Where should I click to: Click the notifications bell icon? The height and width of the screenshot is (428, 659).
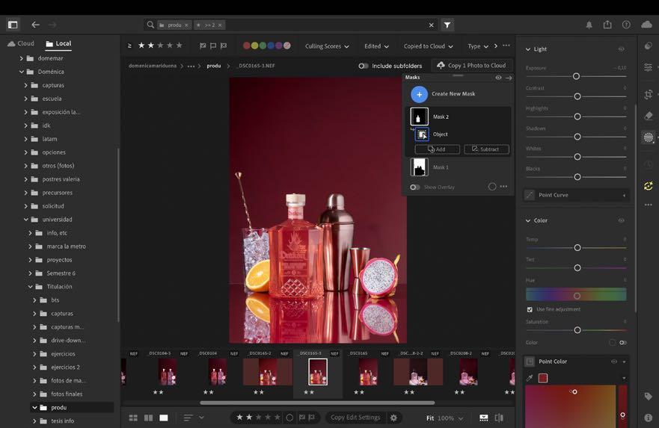(x=588, y=25)
